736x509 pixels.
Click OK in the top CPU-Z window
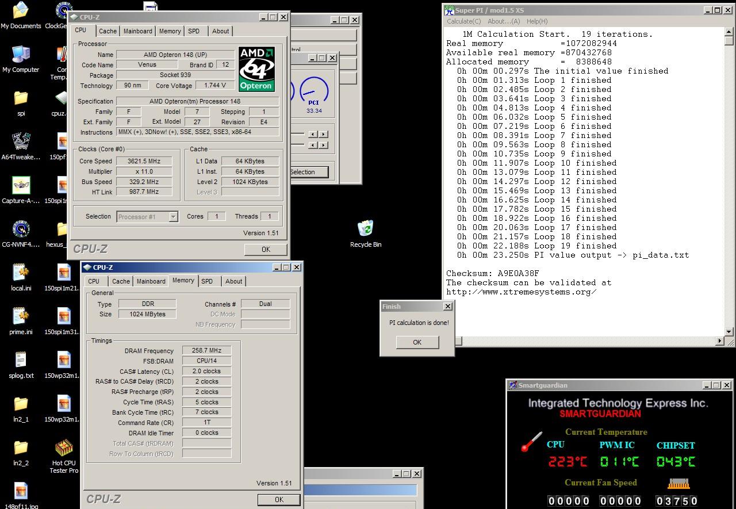(266, 249)
